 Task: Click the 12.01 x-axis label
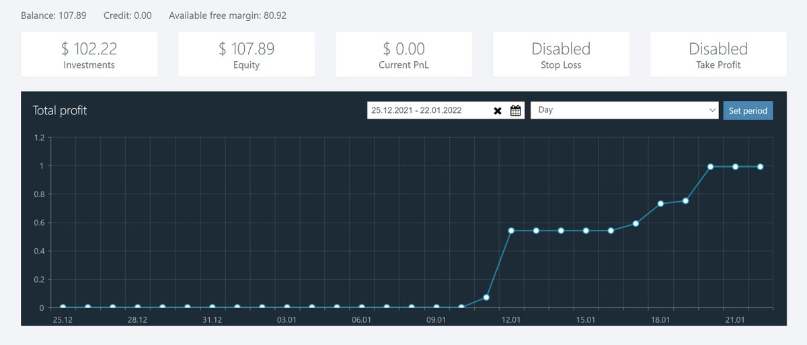coord(511,319)
